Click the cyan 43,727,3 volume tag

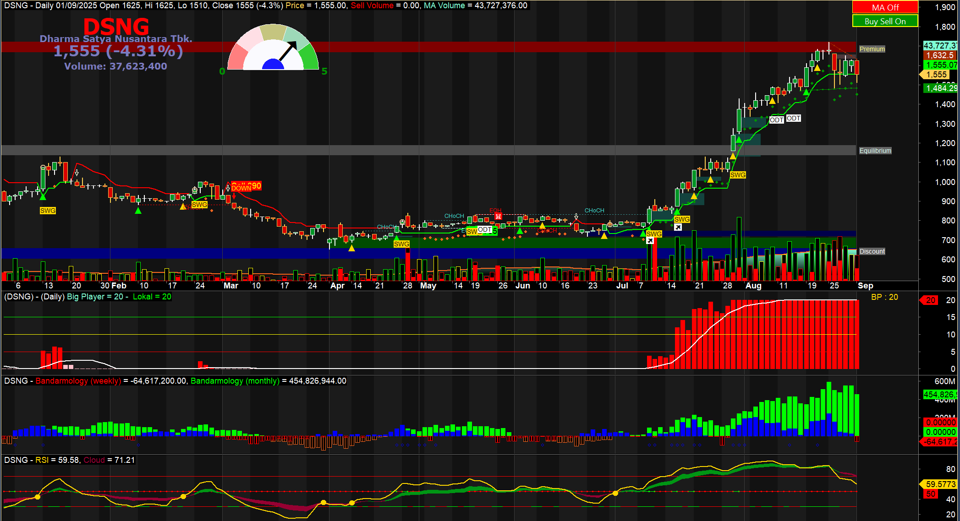[940, 45]
